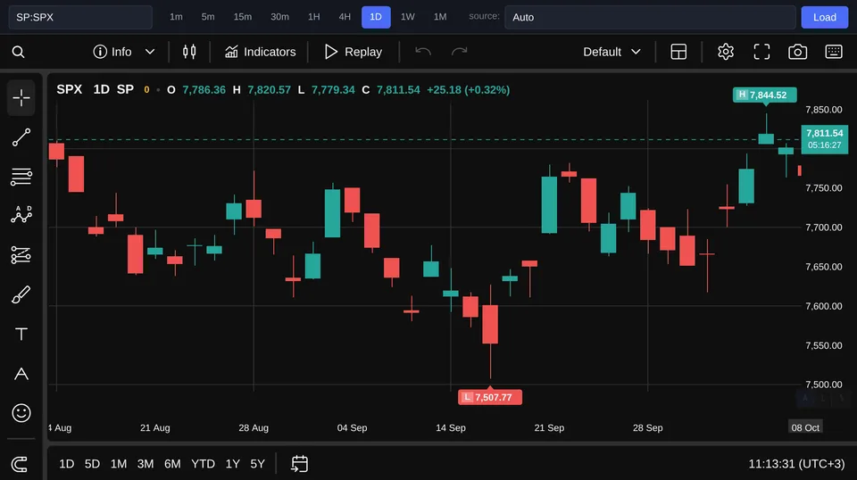Image resolution: width=857 pixels, height=480 pixels.
Task: Click the 14 Sep date axis label
Action: pyautogui.click(x=450, y=427)
